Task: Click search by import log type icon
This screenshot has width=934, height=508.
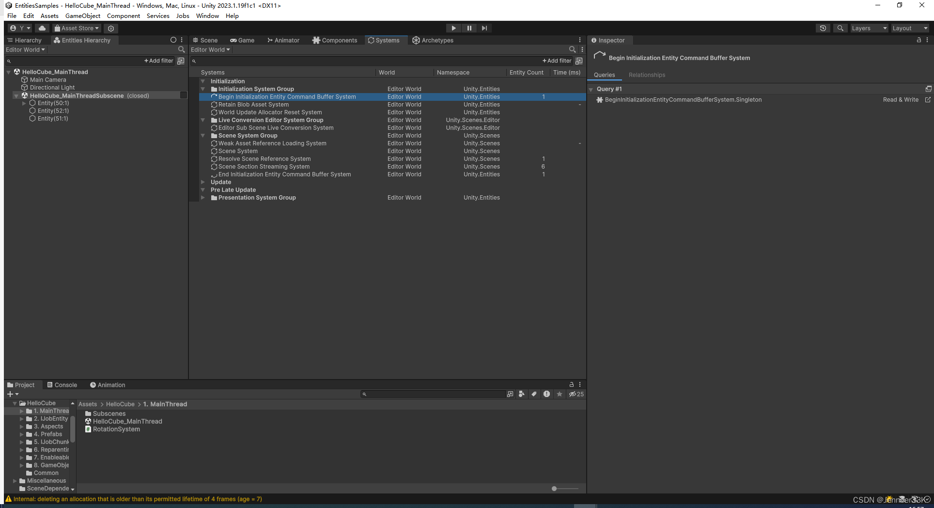Action: (546, 394)
